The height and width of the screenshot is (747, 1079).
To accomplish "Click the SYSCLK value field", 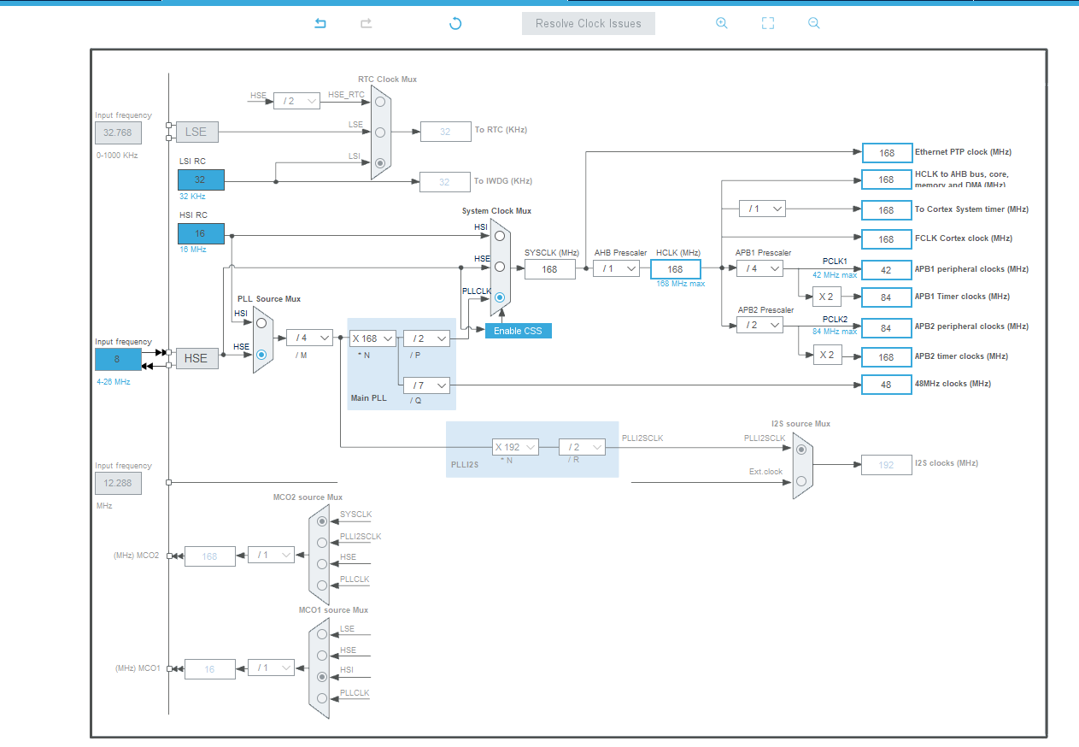I will (x=550, y=268).
